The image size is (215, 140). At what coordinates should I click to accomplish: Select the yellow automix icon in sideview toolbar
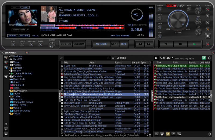pyautogui.click(x=168, y=134)
